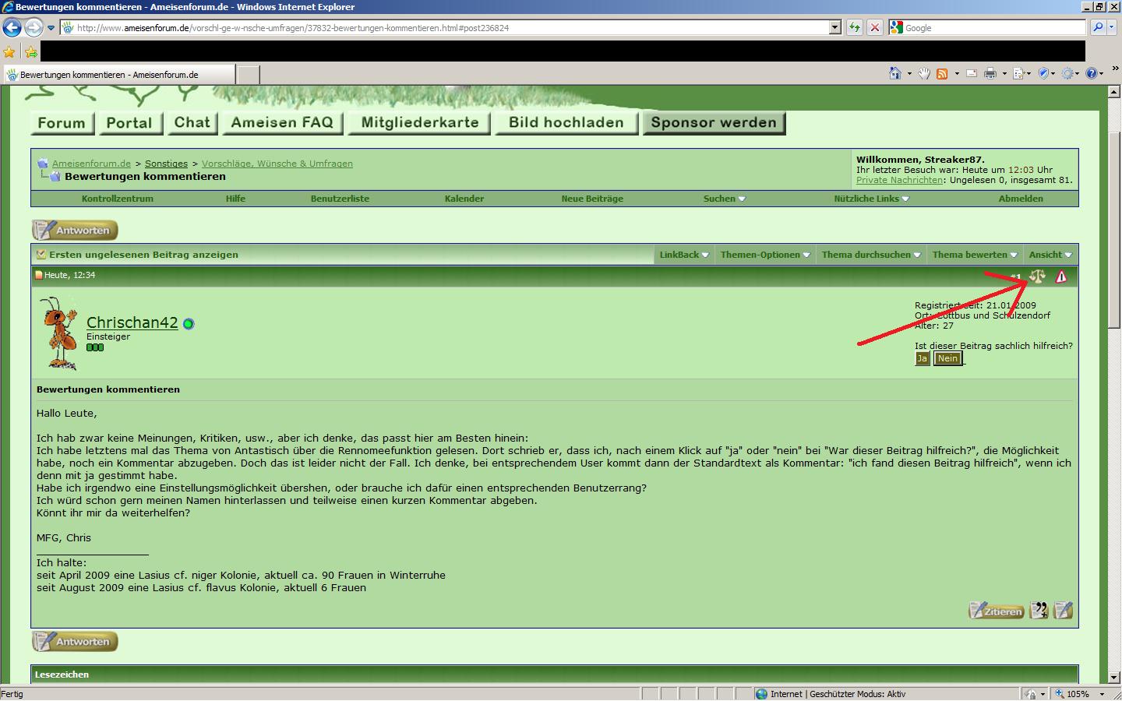Click the quick reply icon beside multi-quote
Image resolution: width=1122 pixels, height=701 pixels.
[1063, 611]
